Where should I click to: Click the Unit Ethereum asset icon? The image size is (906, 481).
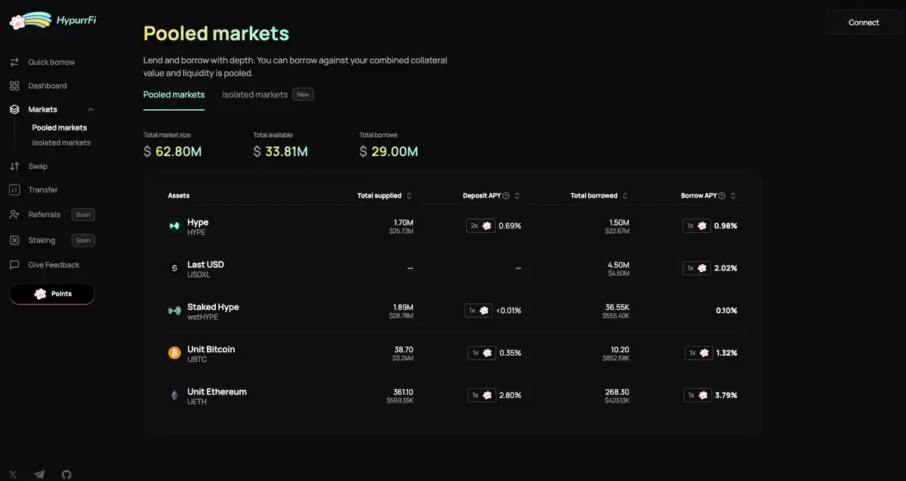174,395
